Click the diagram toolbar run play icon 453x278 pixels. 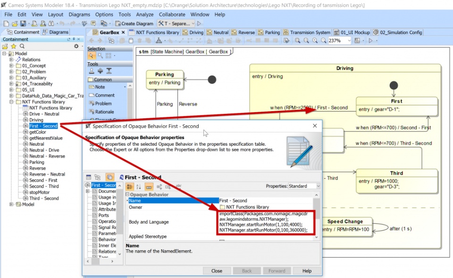(371, 41)
